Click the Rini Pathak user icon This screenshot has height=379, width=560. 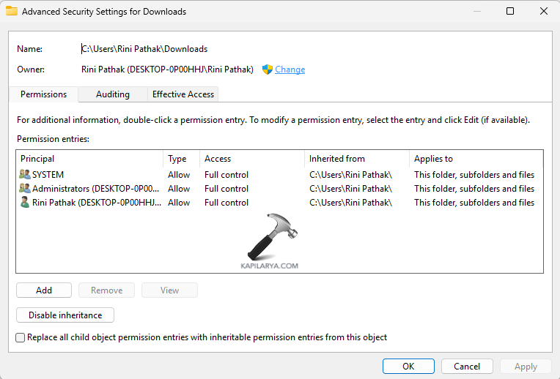(25, 203)
